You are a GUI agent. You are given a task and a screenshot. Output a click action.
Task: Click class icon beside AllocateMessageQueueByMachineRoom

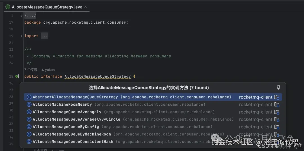tap(29, 134)
